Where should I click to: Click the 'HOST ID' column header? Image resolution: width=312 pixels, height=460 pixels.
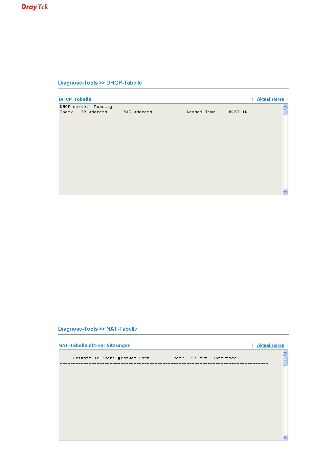pyautogui.click(x=238, y=112)
